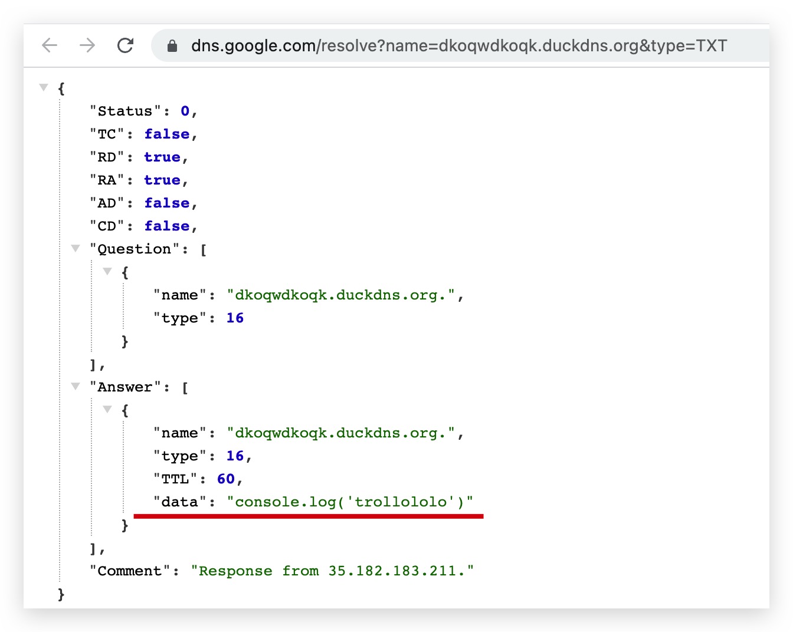Click the "data" key label
The height and width of the screenshot is (632, 793).
180,502
